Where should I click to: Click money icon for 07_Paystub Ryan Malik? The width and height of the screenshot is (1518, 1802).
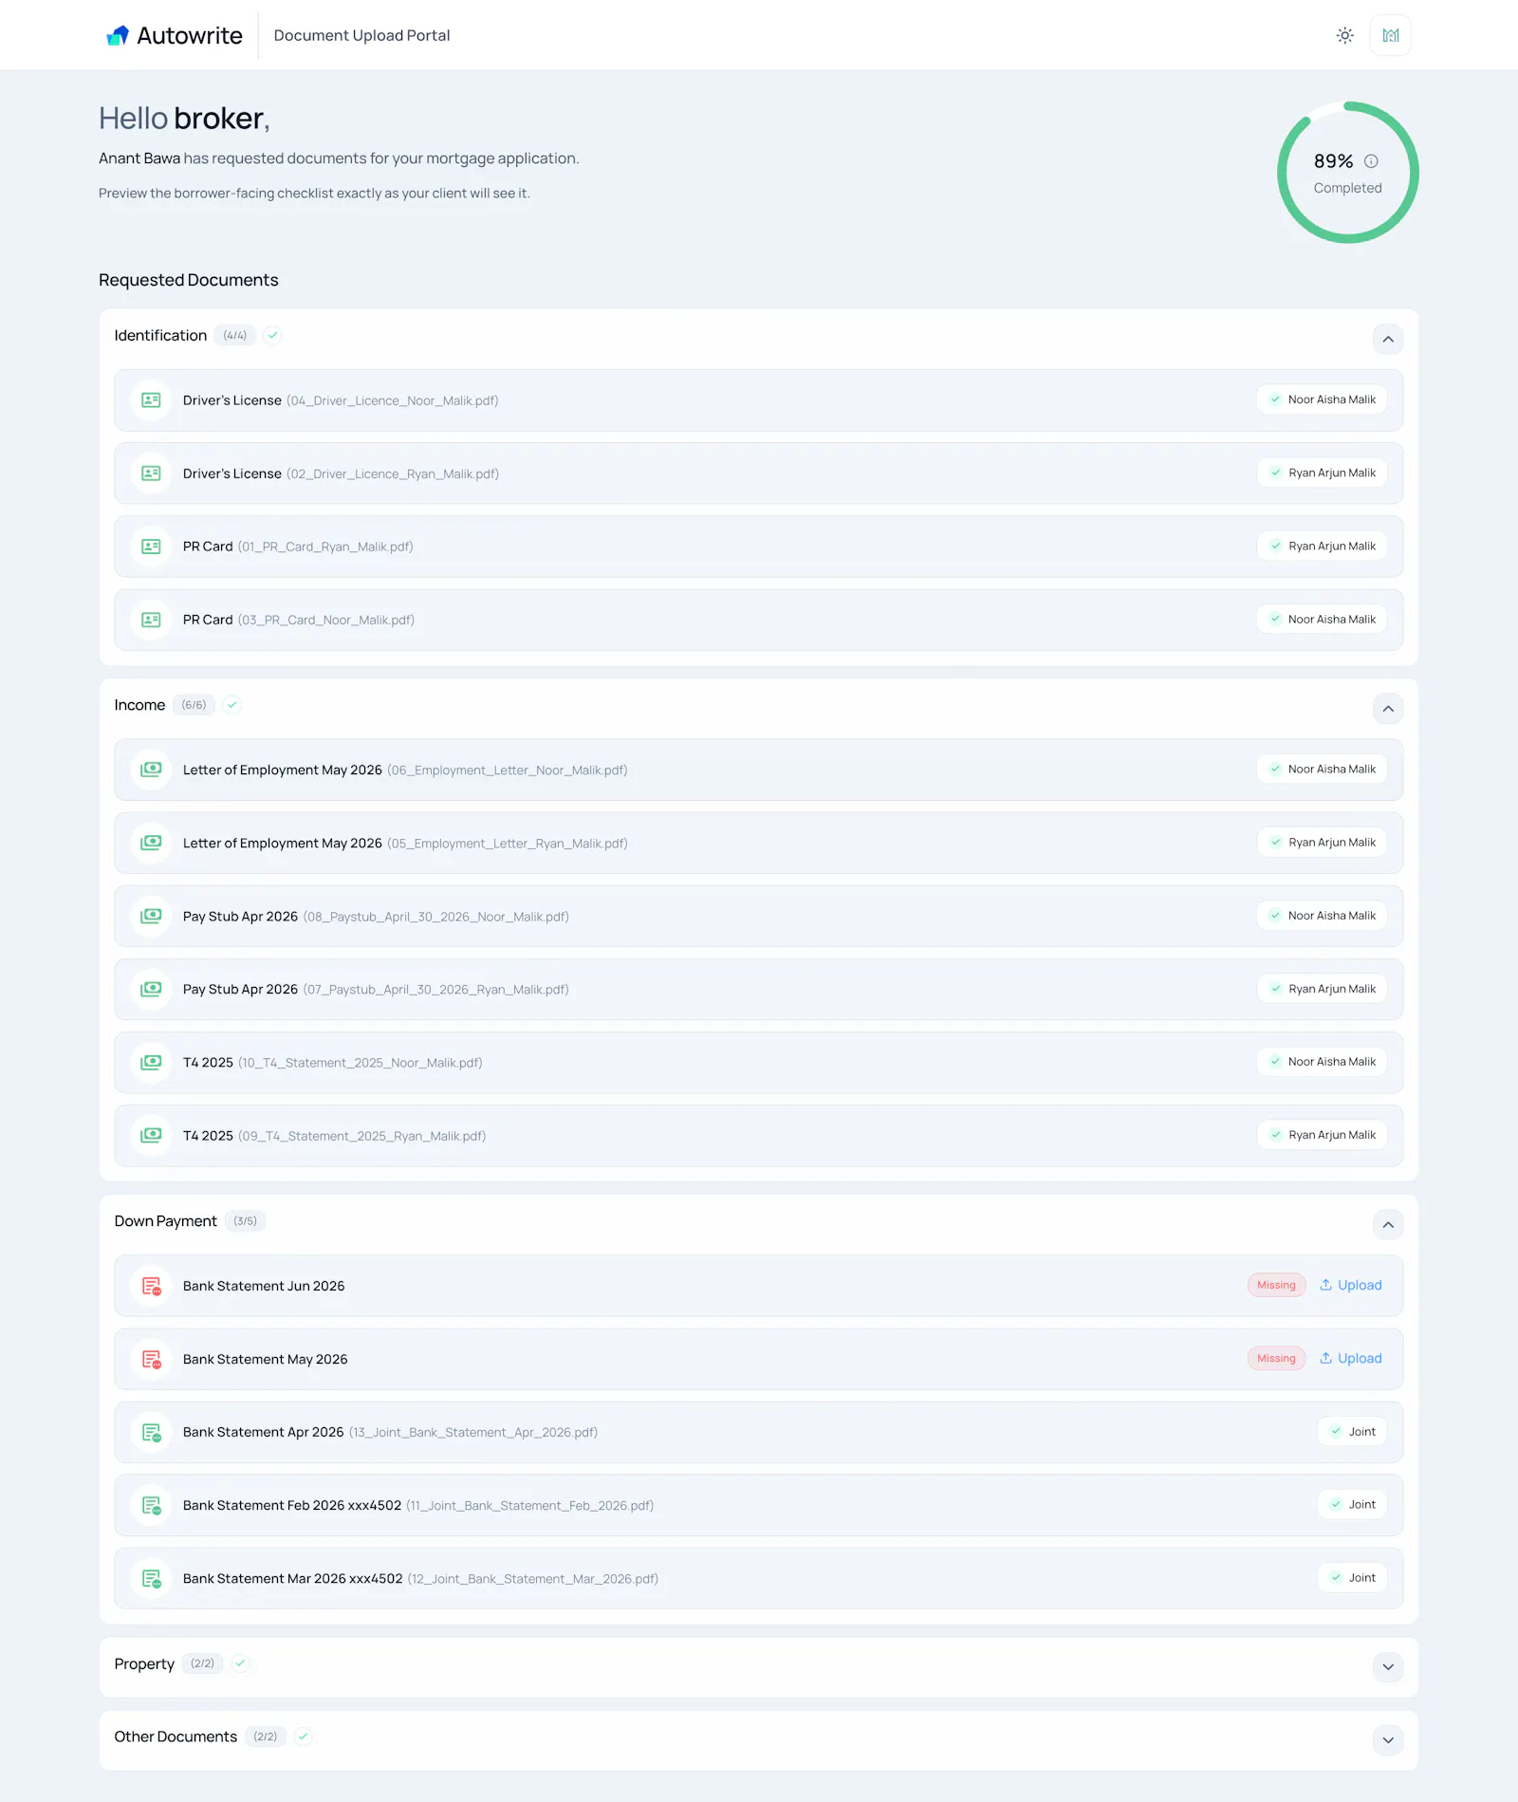coord(151,989)
